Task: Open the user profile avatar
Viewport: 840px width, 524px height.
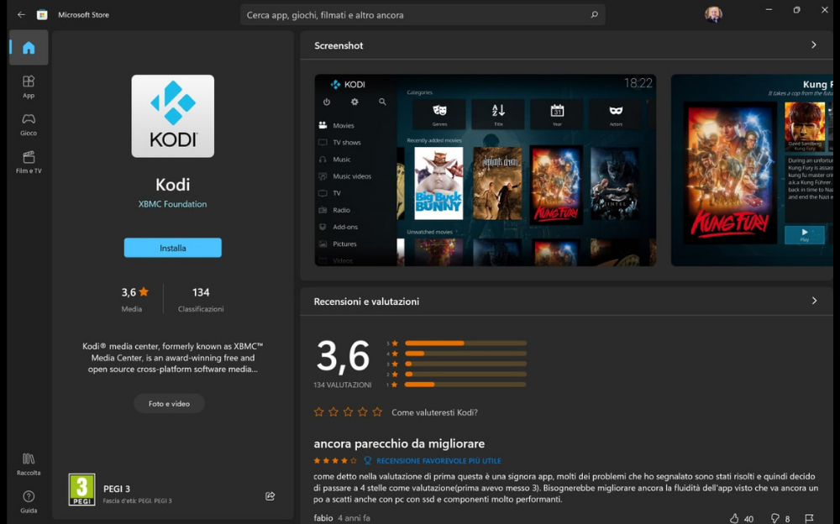Action: [x=713, y=14]
